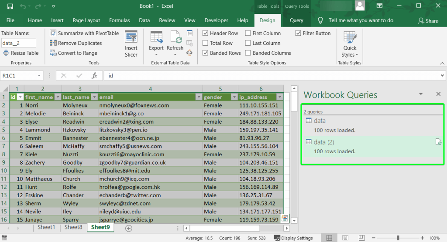Open the first_name filter dropdown

(x=58, y=97)
